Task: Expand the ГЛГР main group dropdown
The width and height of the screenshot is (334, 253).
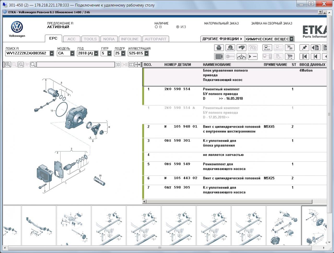Action: pyautogui.click(x=109, y=53)
